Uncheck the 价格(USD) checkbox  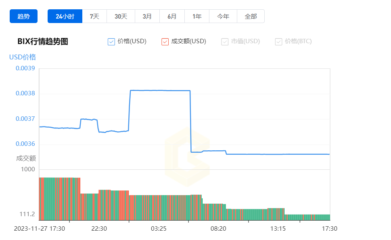[x=111, y=41]
